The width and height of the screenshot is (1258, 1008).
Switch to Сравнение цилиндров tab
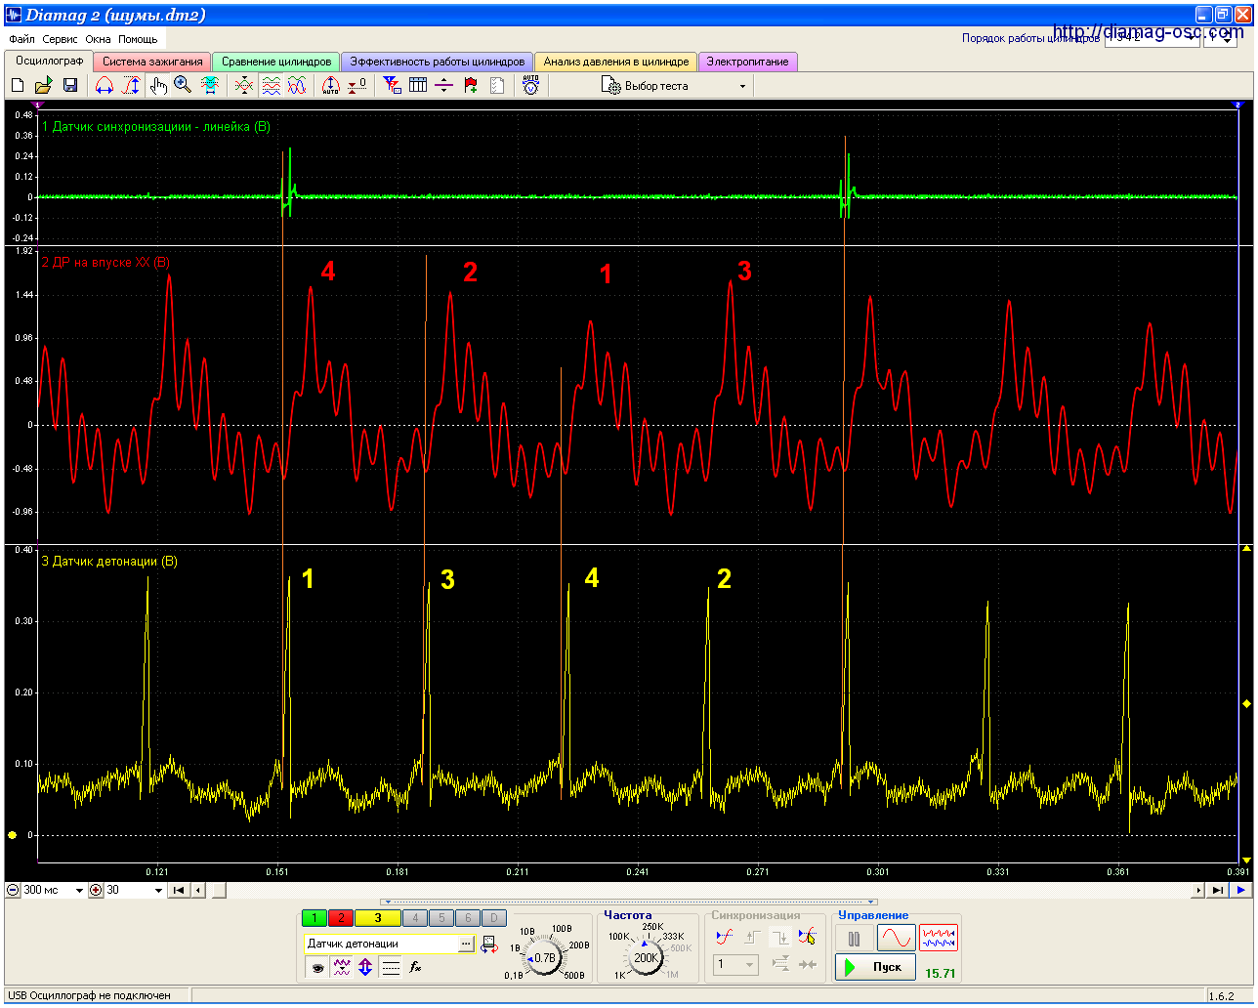click(x=276, y=62)
